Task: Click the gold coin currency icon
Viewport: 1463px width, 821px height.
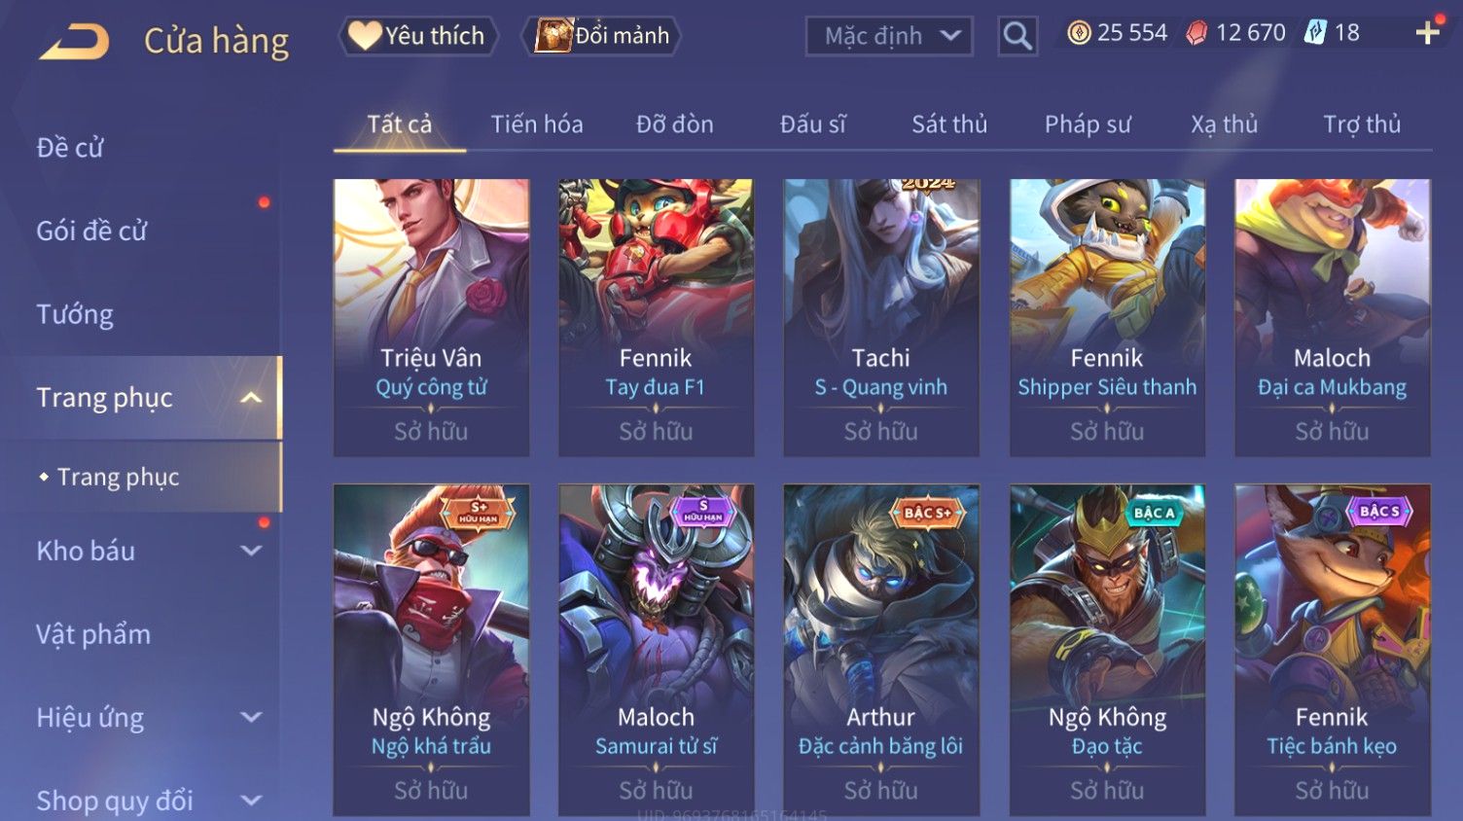Action: pyautogui.click(x=1079, y=33)
